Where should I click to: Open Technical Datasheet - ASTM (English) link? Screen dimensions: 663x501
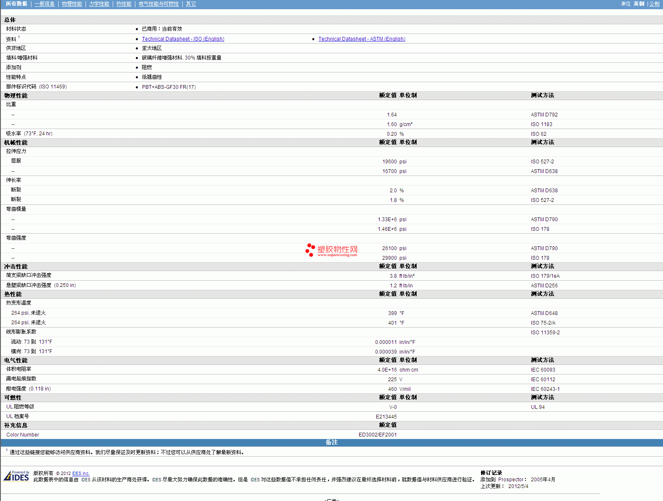[361, 39]
